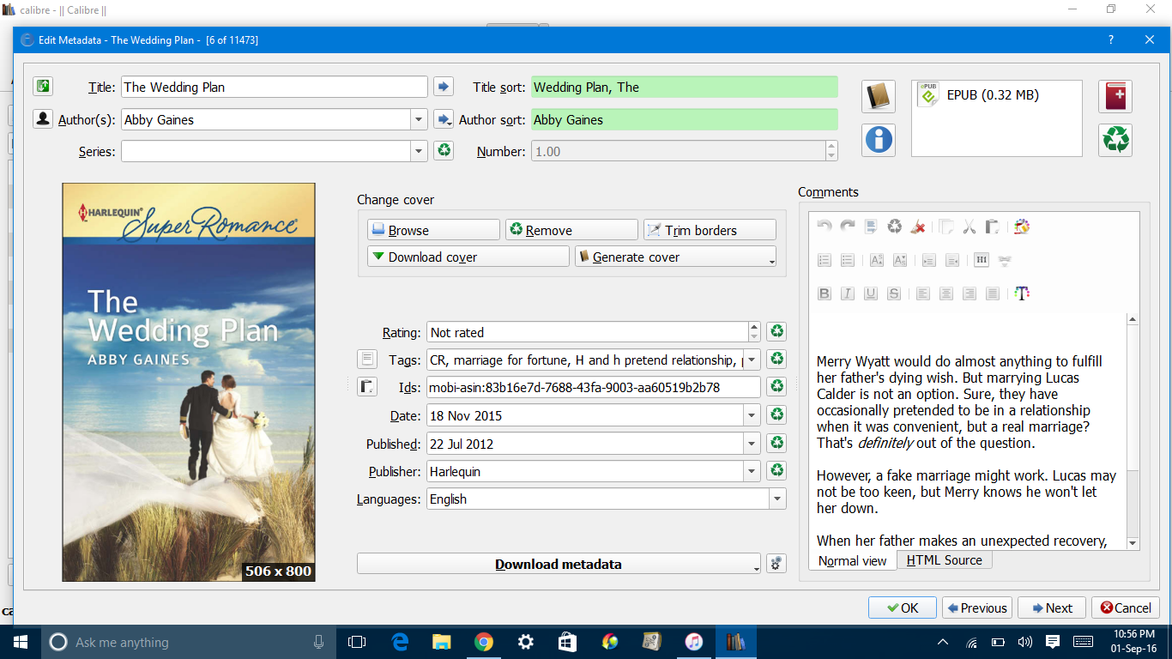Open the tag editor icon next to Tags
The height and width of the screenshot is (659, 1172).
coord(367,359)
